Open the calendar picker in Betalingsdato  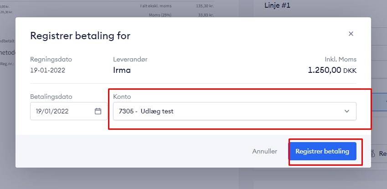coord(98,111)
